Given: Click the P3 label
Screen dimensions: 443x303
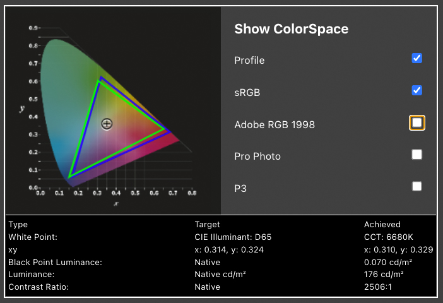Looking at the screenshot, I should [240, 189].
